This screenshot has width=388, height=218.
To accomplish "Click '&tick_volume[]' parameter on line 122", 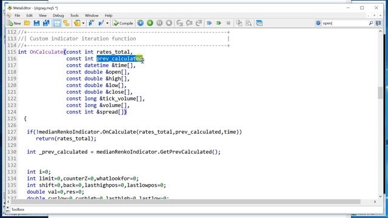I will tap(121, 99).
